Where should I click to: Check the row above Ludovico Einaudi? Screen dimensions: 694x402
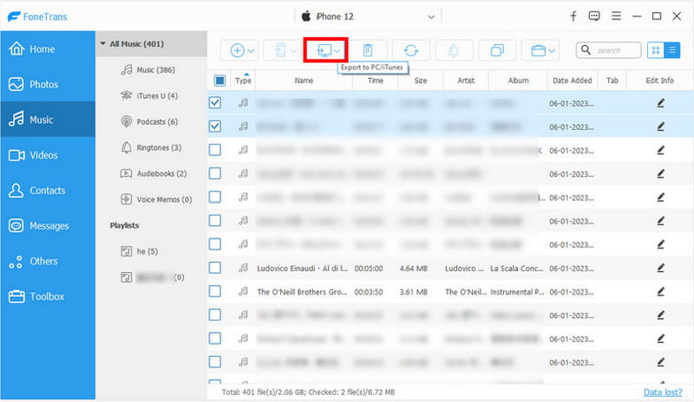[x=215, y=243]
